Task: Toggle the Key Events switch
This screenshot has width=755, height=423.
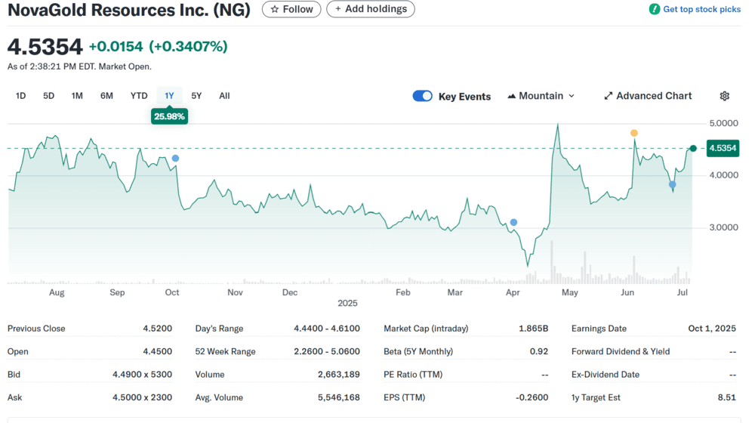Action: coord(422,96)
